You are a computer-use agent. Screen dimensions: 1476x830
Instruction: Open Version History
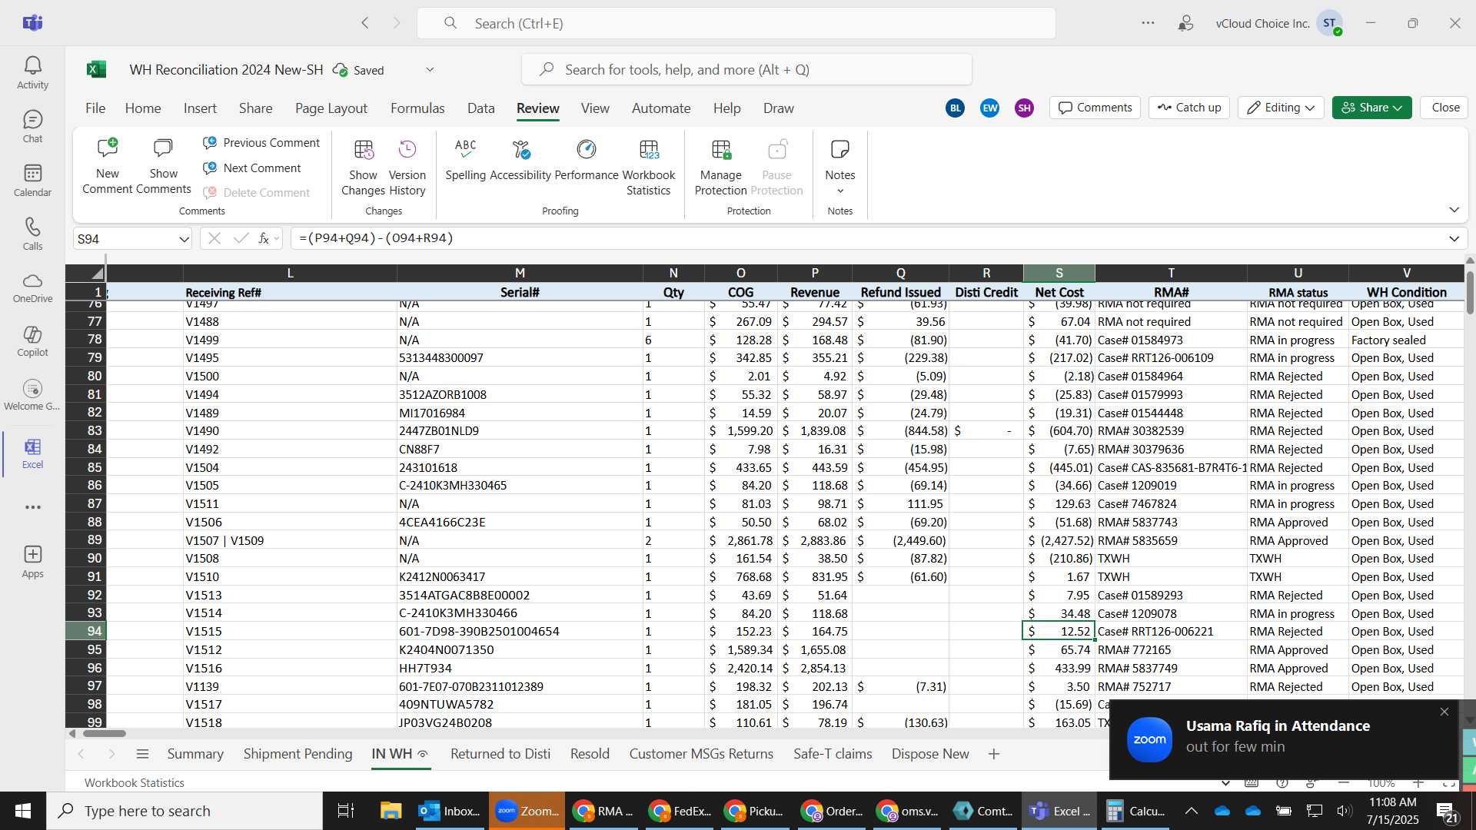[x=407, y=167]
